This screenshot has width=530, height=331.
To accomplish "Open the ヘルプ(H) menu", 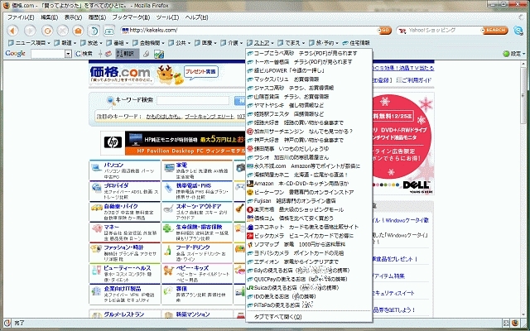I will point(197,17).
